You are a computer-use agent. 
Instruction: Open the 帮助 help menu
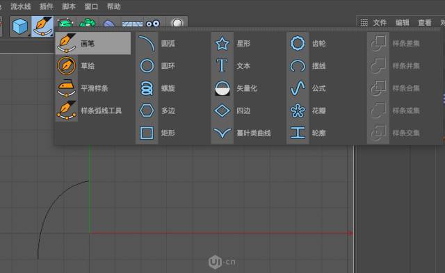point(114,6)
